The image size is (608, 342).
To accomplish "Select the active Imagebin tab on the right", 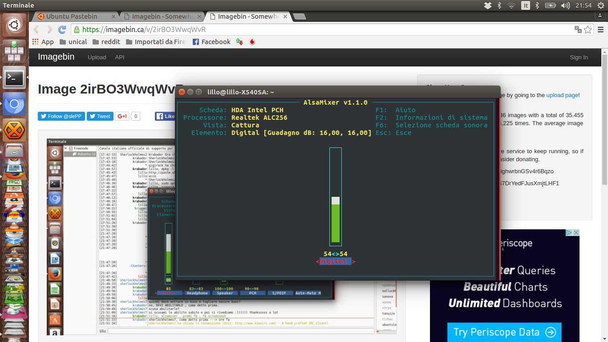I will pos(248,16).
